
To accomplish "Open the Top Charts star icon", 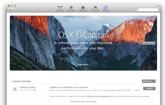I will pos(71,7).
